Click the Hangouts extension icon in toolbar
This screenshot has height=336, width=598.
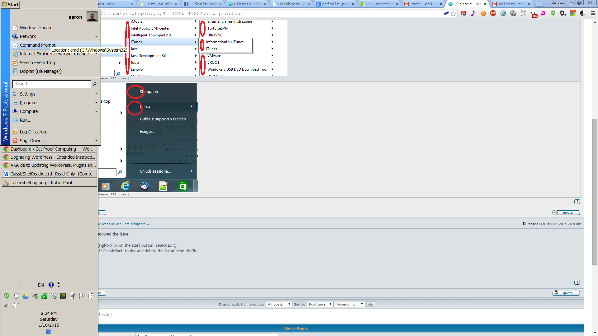tap(553, 13)
